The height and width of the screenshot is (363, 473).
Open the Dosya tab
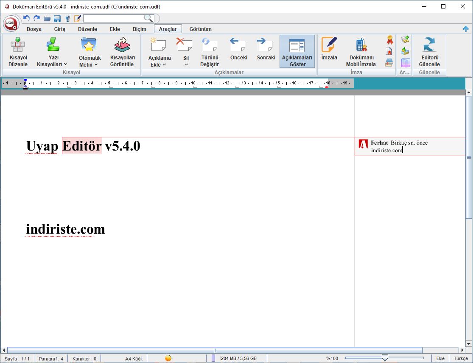[x=34, y=29]
